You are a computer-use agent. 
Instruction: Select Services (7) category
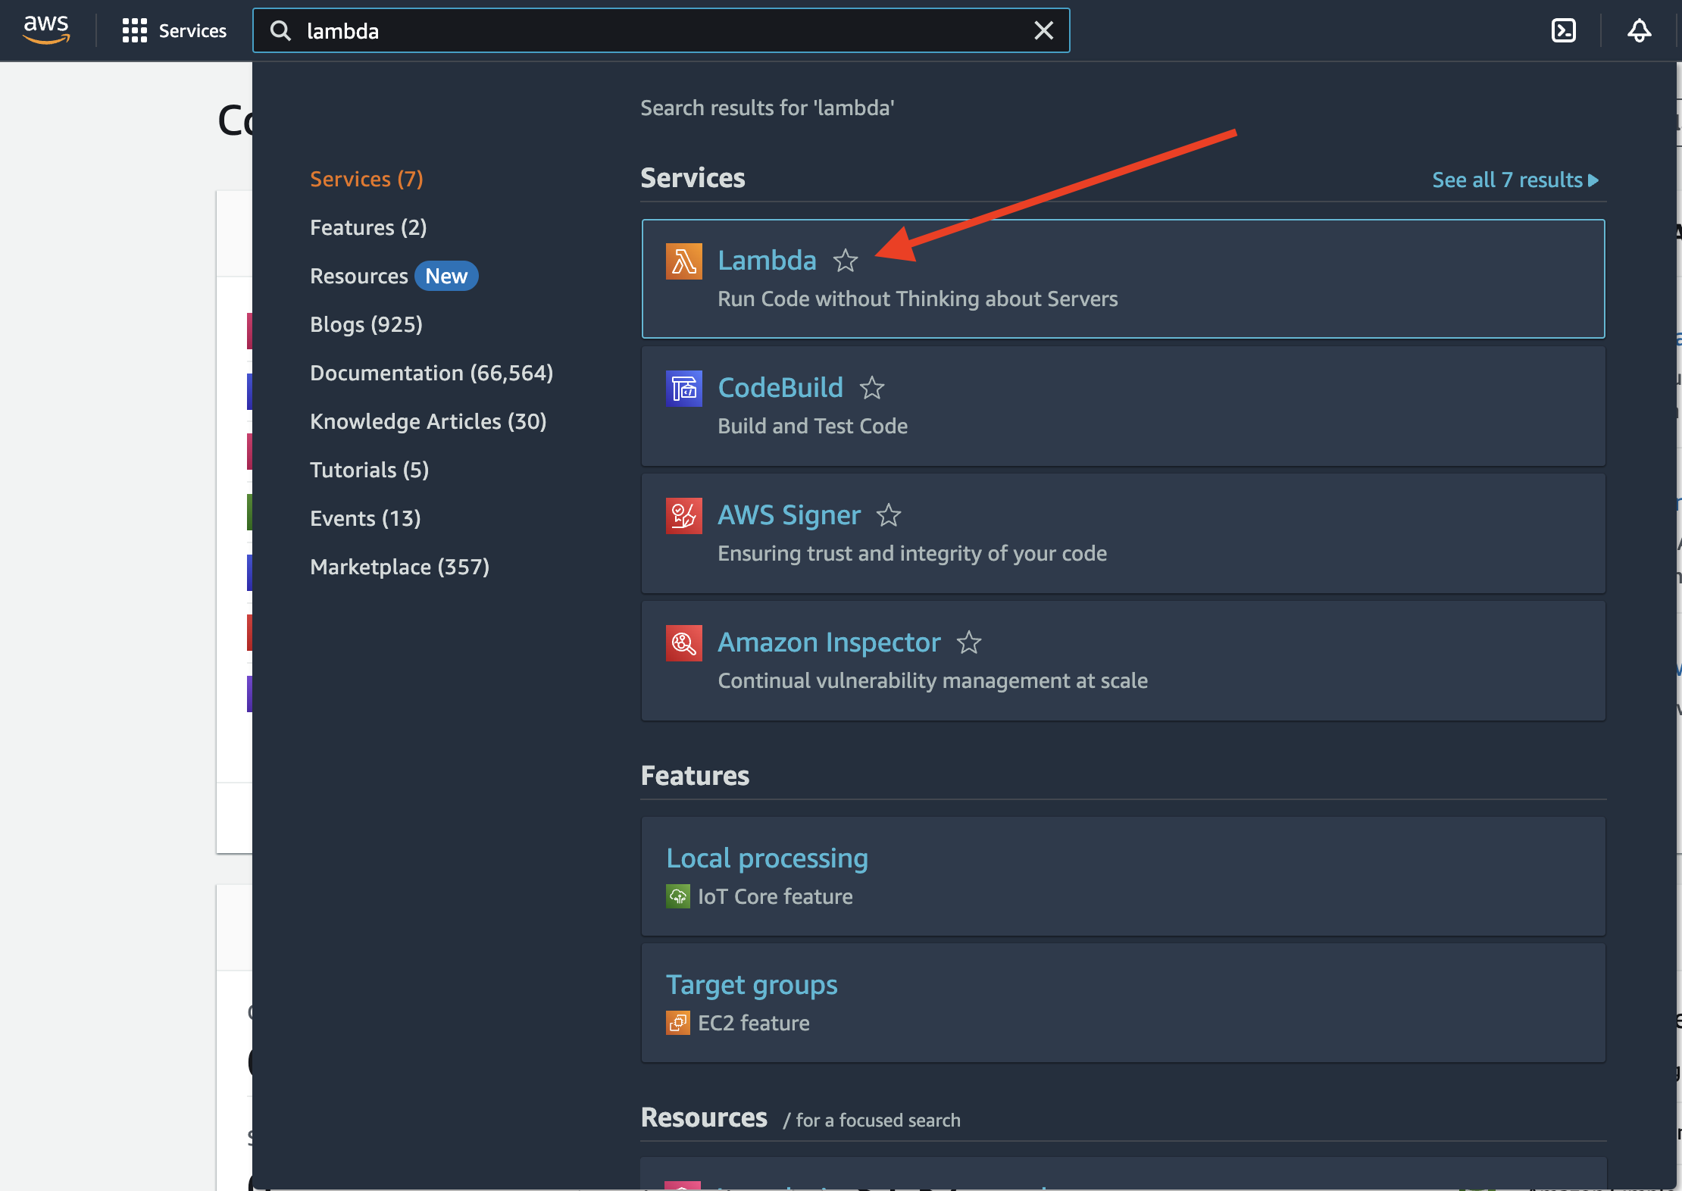pyautogui.click(x=367, y=179)
